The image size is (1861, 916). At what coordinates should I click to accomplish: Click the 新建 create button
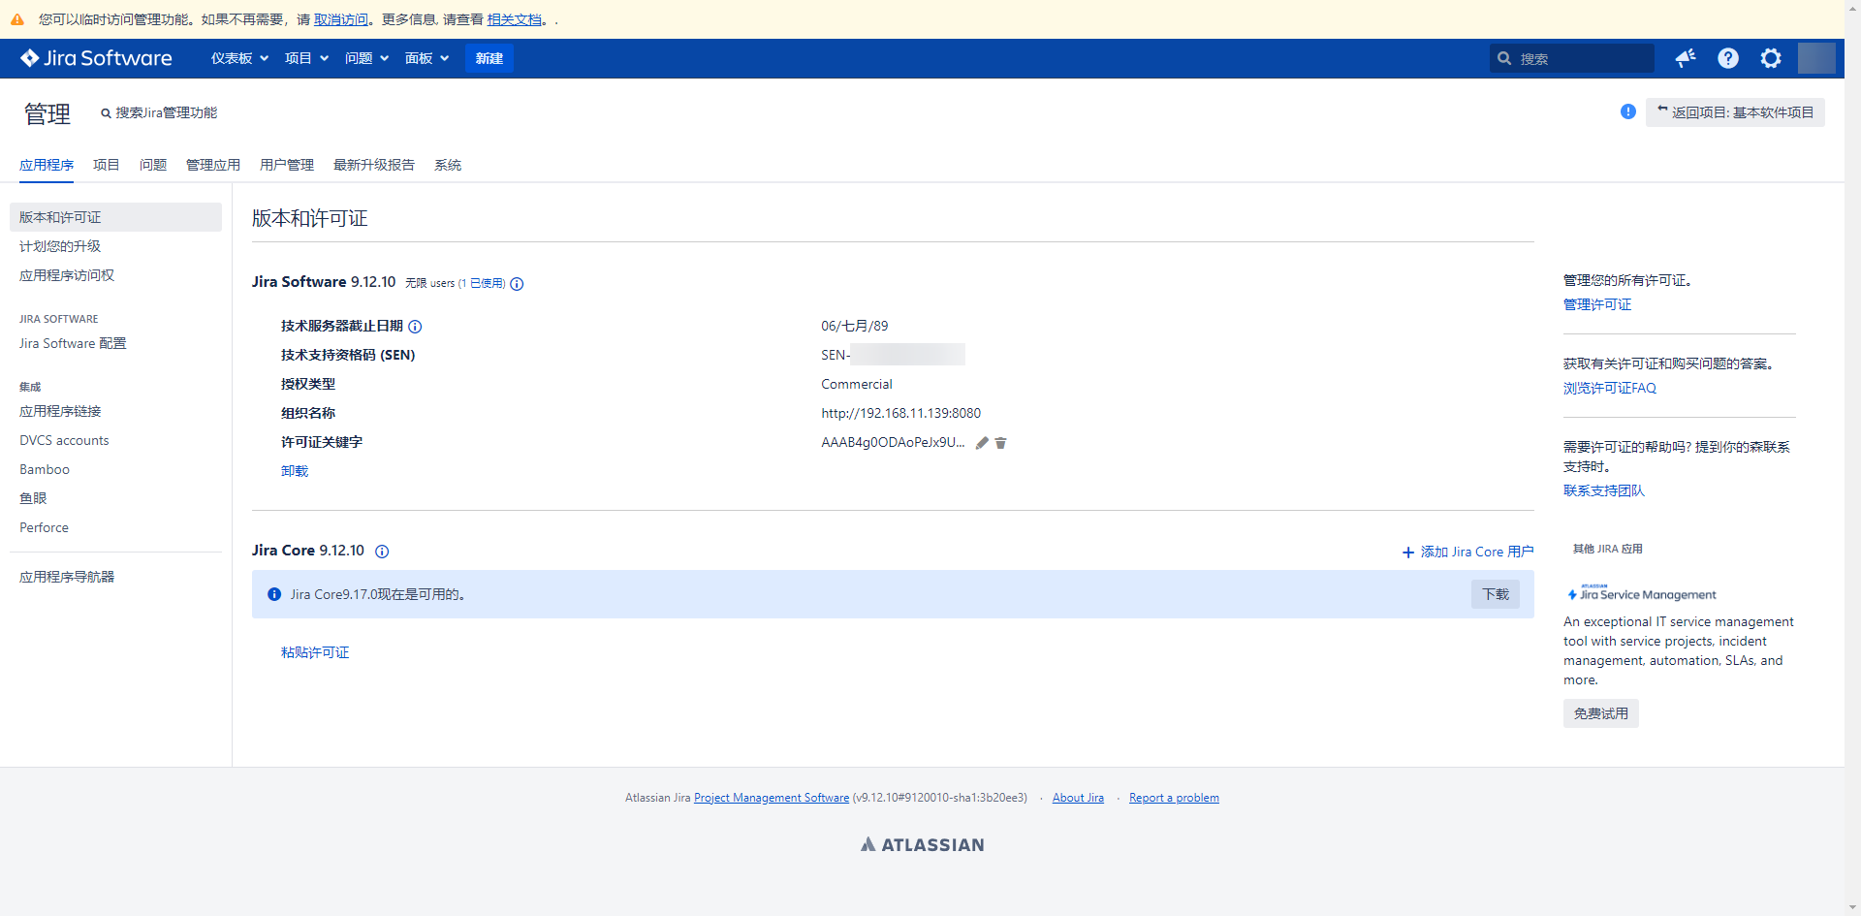click(489, 58)
